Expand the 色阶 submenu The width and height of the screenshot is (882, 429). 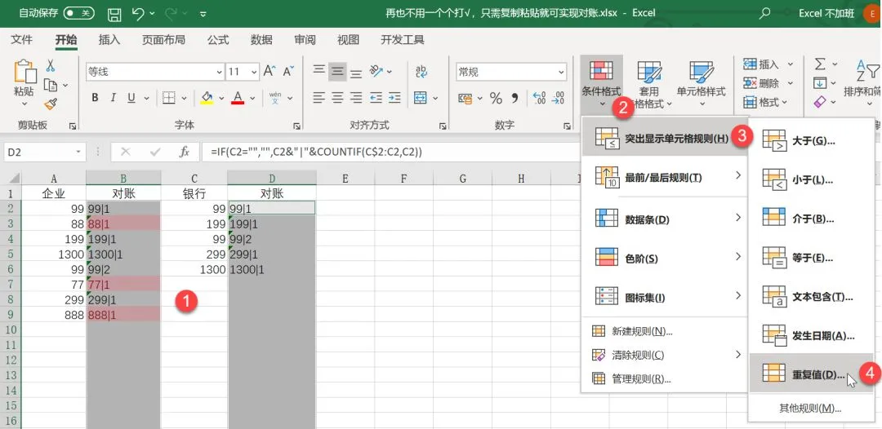coord(665,259)
